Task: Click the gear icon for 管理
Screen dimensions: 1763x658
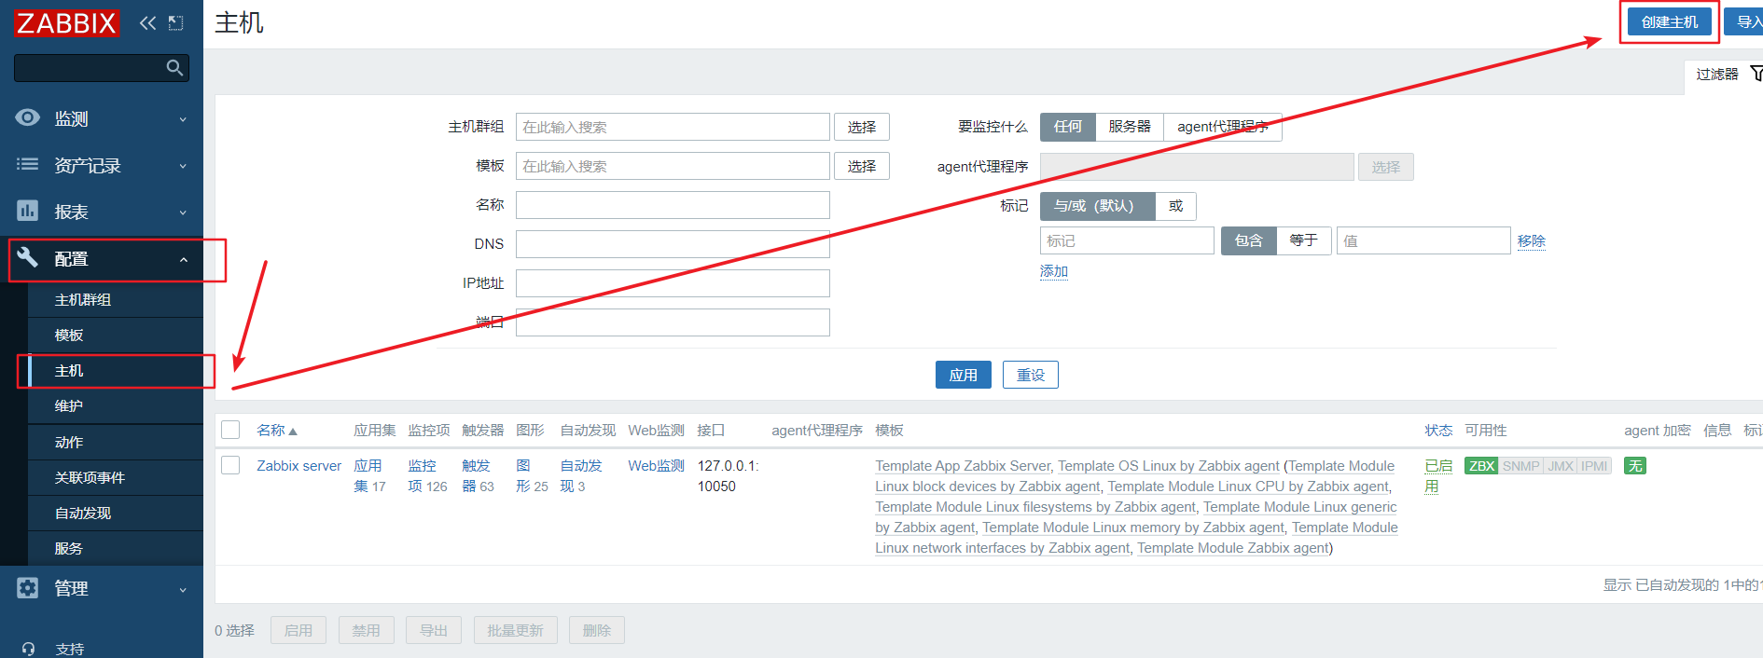Action: click(x=28, y=588)
